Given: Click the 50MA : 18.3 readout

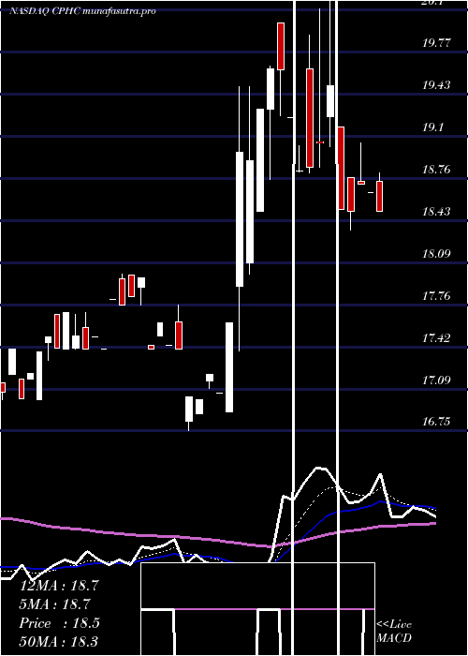Looking at the screenshot, I should (59, 641).
